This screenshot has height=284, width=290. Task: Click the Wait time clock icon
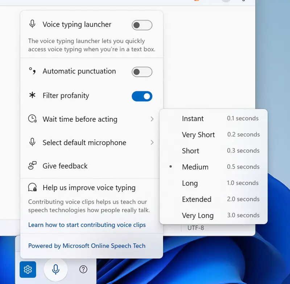tap(33, 119)
